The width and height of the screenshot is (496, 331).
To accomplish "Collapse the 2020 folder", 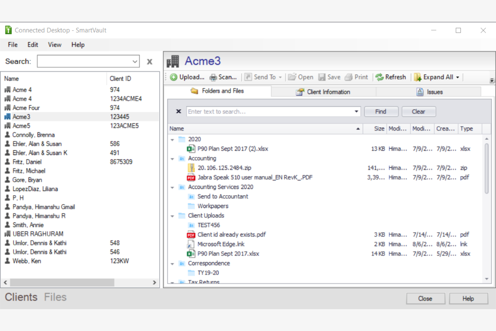I will tap(173, 139).
